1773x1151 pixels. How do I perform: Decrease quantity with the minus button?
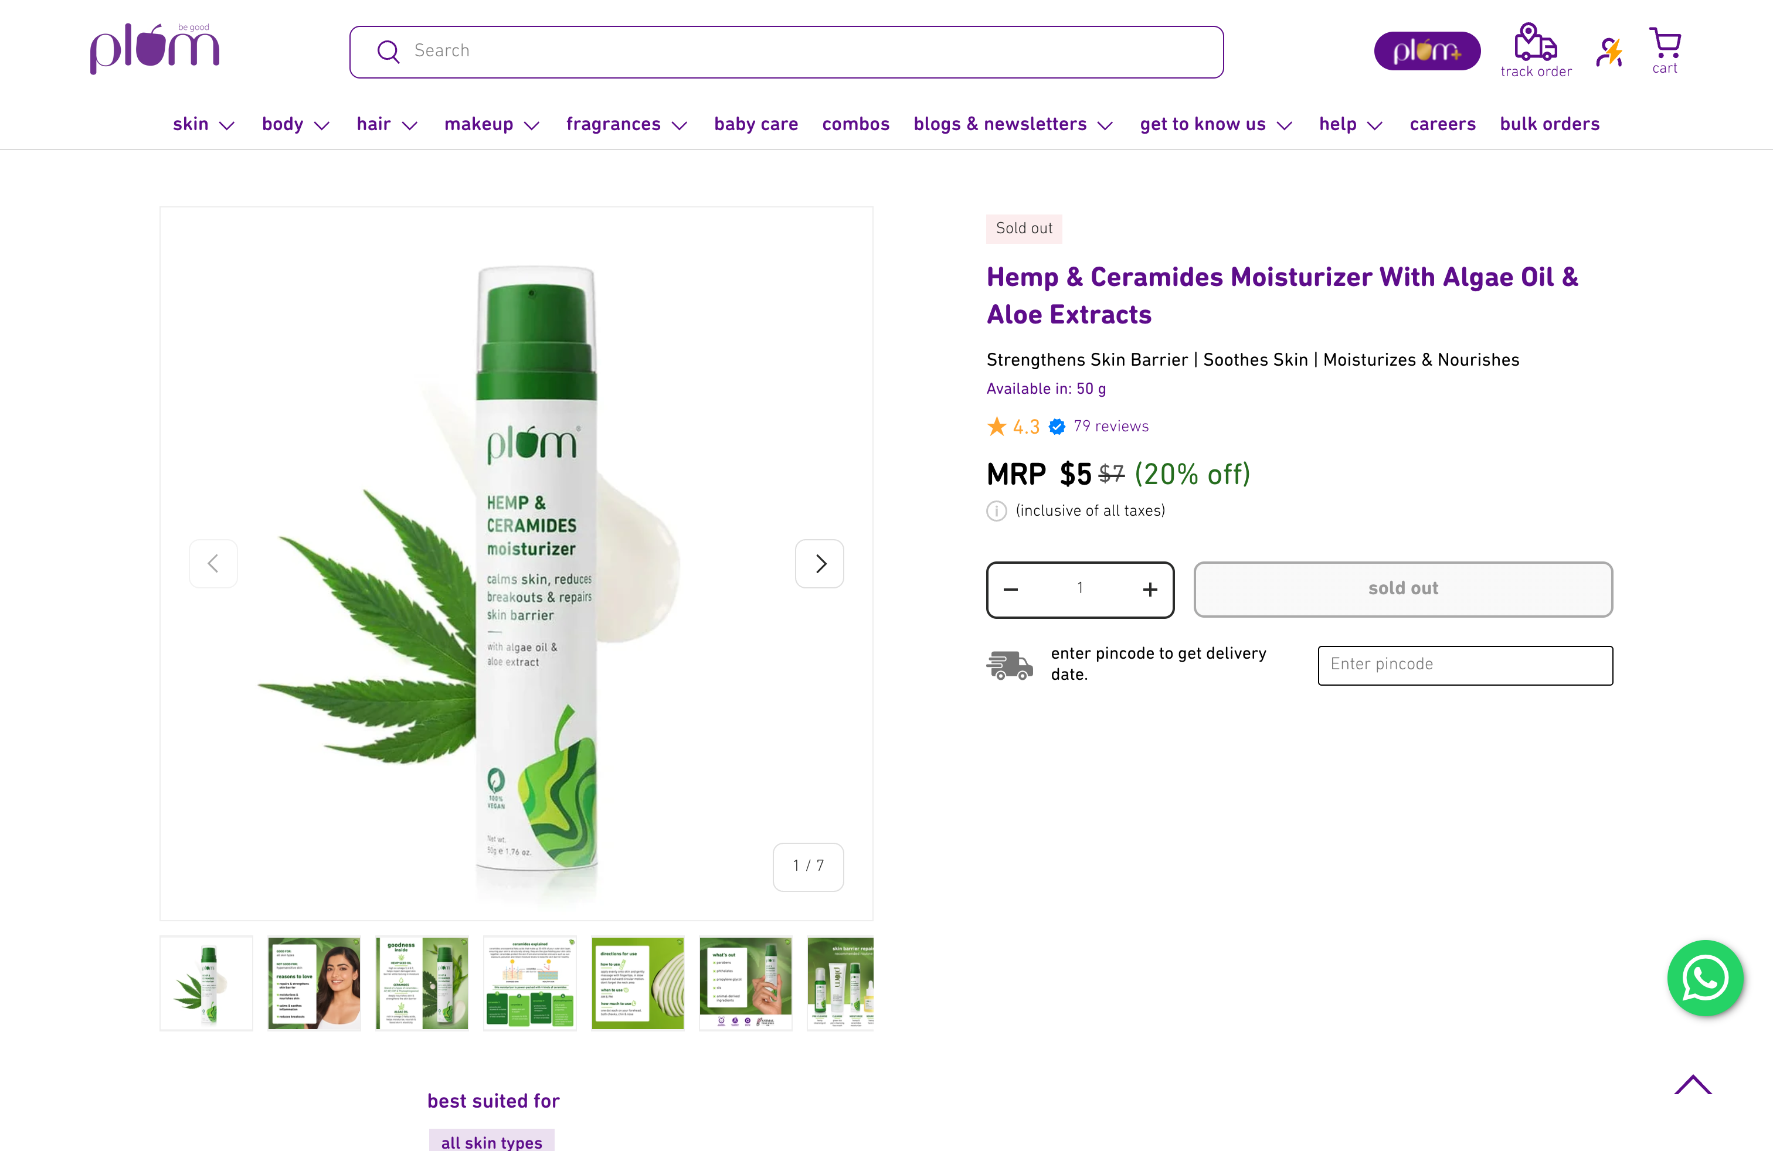pyautogui.click(x=1010, y=590)
